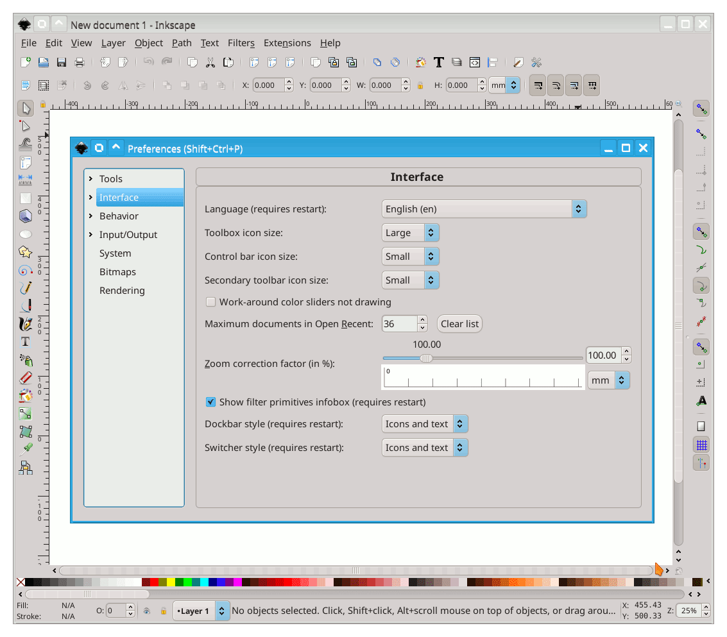Click the Print document icon
Viewport: 727px width, 637px height.
click(80, 62)
